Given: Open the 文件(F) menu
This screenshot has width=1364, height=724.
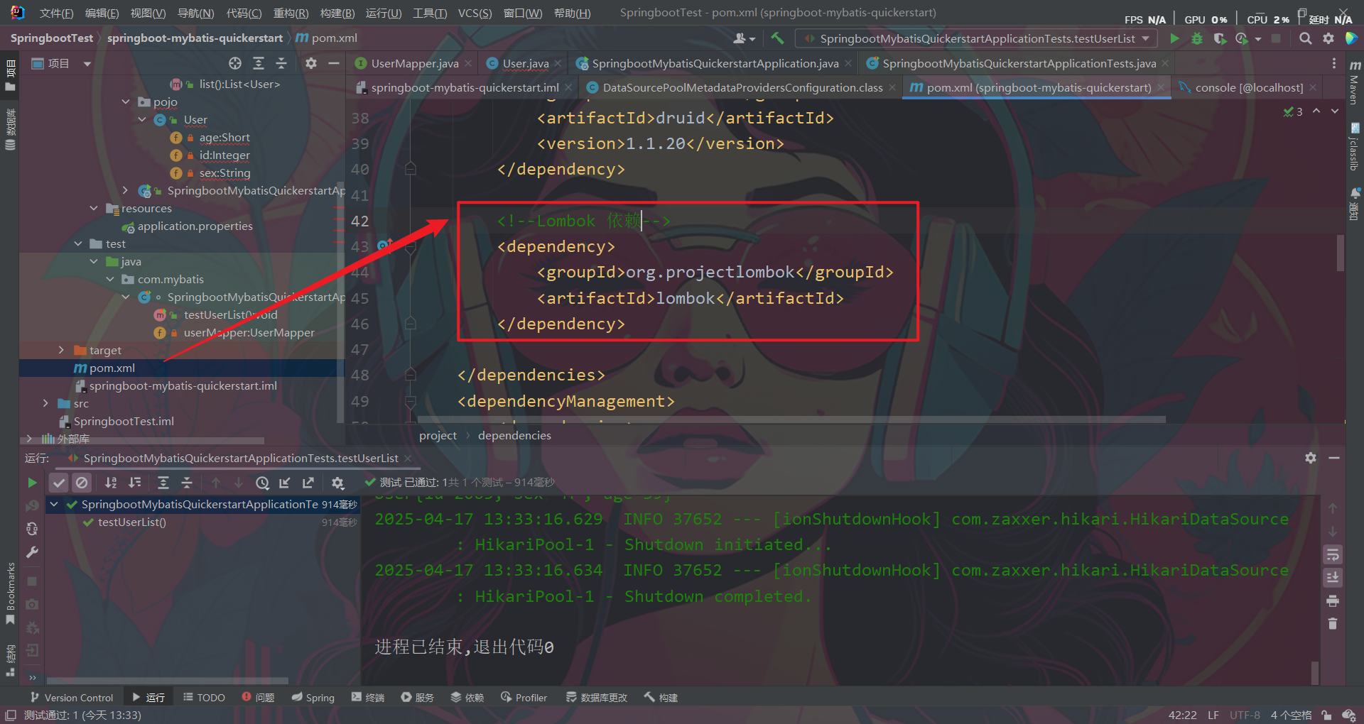Looking at the screenshot, I should tap(56, 13).
